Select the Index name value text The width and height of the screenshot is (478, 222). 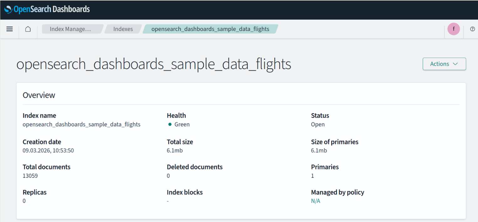(x=81, y=124)
